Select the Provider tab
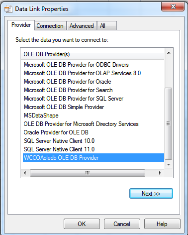The height and width of the screenshot is (235, 188). [x=21, y=25]
